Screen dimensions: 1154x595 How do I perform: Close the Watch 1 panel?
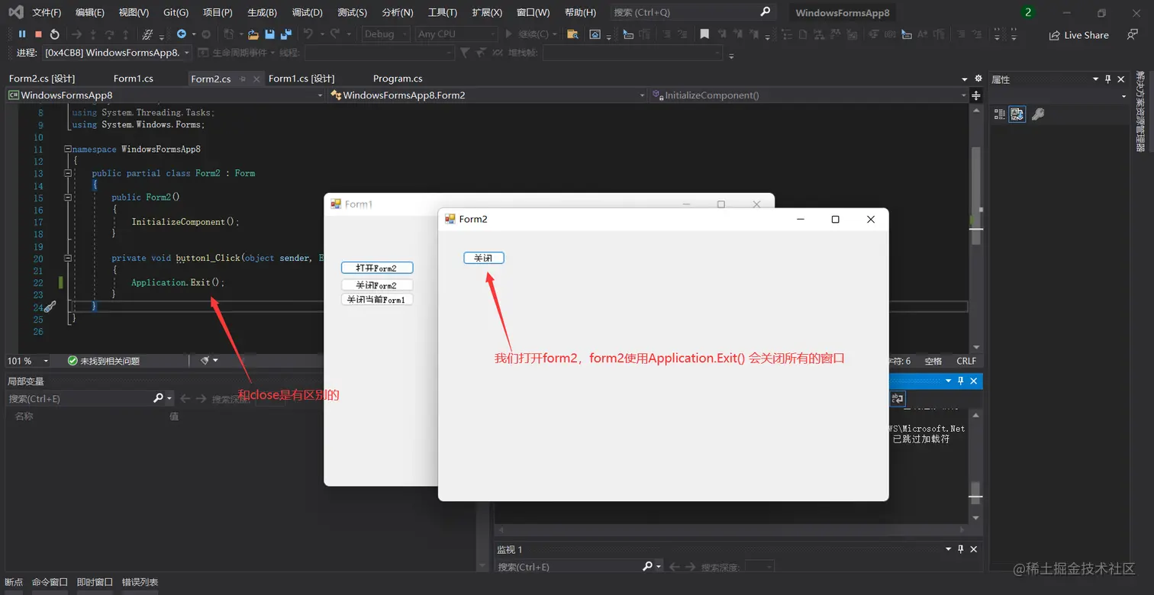pyautogui.click(x=973, y=549)
